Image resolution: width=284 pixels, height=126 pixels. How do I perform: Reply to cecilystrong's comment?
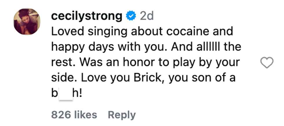(x=122, y=115)
